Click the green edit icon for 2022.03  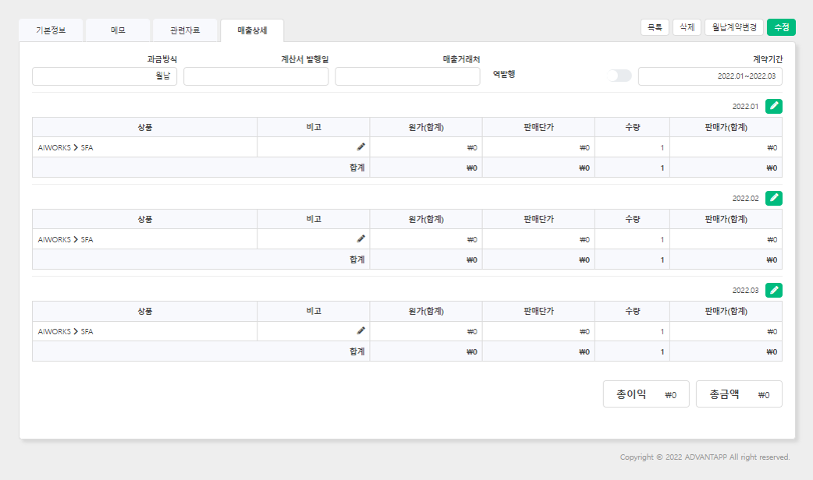click(773, 291)
